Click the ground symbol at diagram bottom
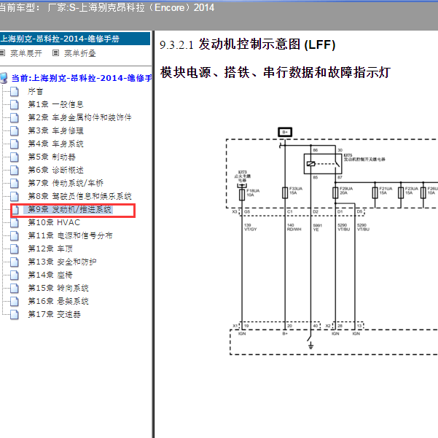The image size is (438, 438). (x=310, y=346)
